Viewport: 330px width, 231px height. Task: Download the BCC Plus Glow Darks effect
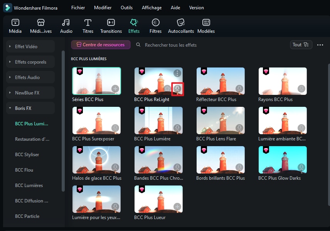pyautogui.click(x=301, y=167)
